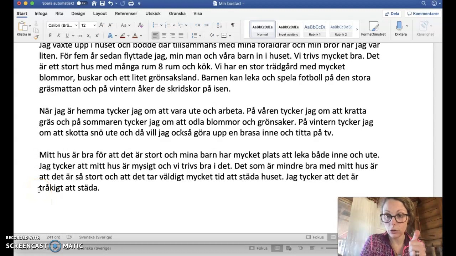Expand the numbered list dropdown arrow

[x=173, y=25]
